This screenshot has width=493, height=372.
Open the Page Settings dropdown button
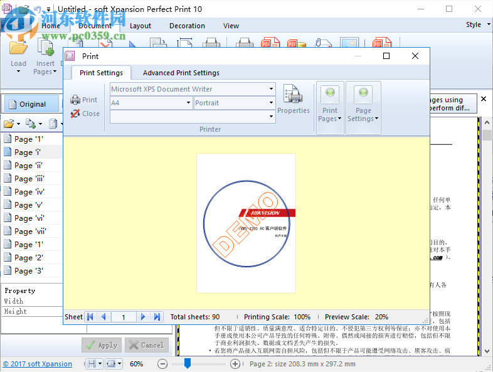click(363, 107)
